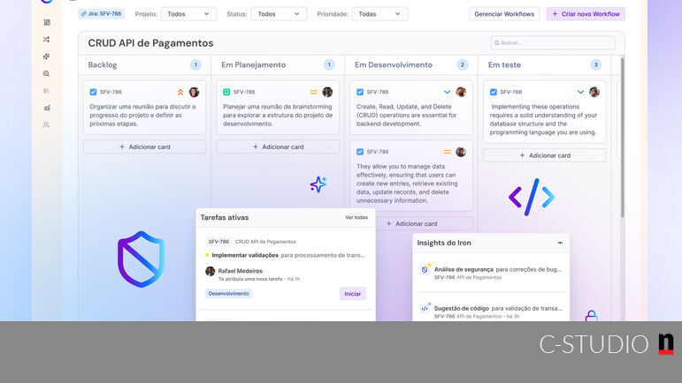This screenshot has width=682, height=383.
Task: Toggle the checkbox on the Em teste card
Action: [493, 92]
